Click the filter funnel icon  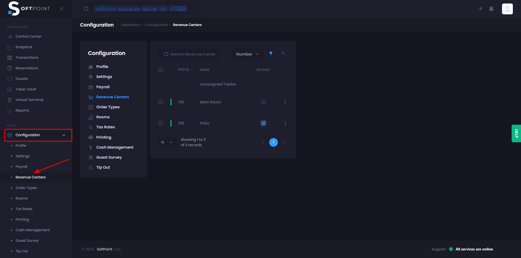click(271, 54)
